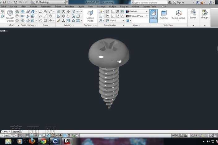Open the Insert ribbon tab
This screenshot has height=145, width=218.
tap(58, 6)
